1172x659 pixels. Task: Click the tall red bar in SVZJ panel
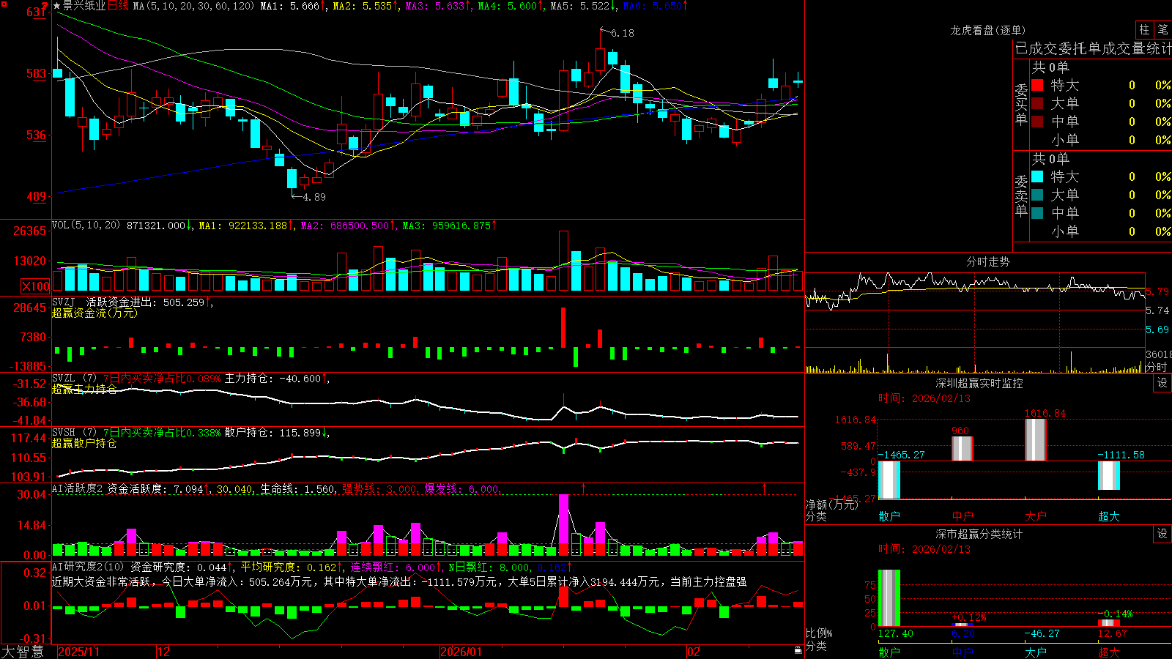coord(563,327)
